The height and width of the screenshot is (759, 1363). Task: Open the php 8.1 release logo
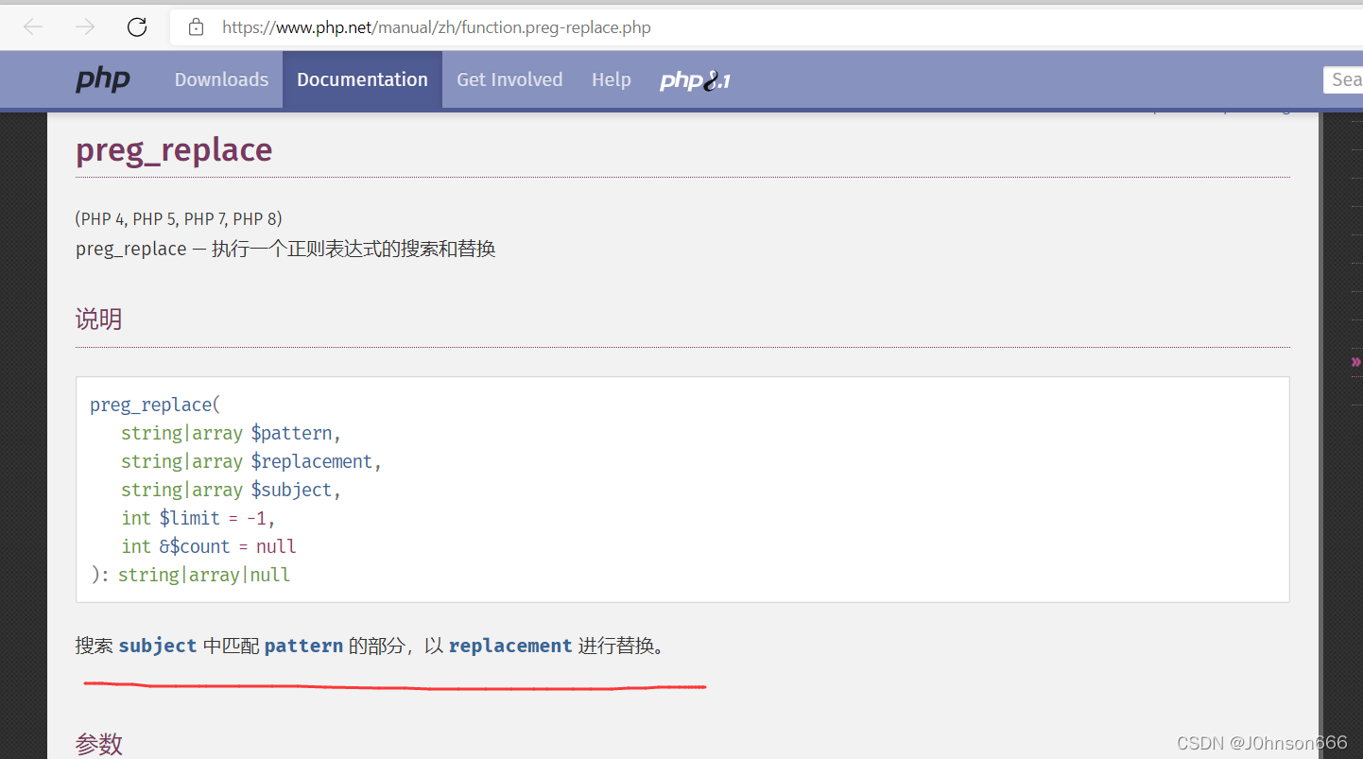(695, 80)
